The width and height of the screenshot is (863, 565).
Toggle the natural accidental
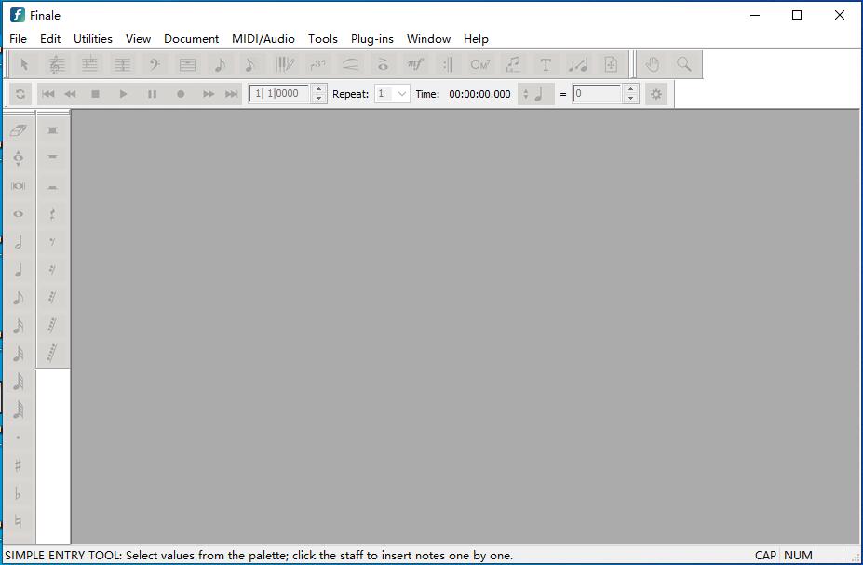click(19, 521)
